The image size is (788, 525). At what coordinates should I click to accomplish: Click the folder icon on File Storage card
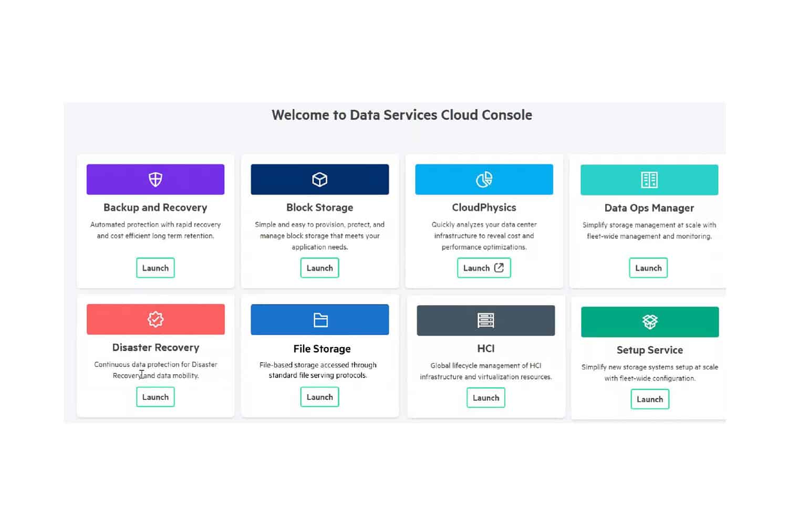pyautogui.click(x=319, y=319)
